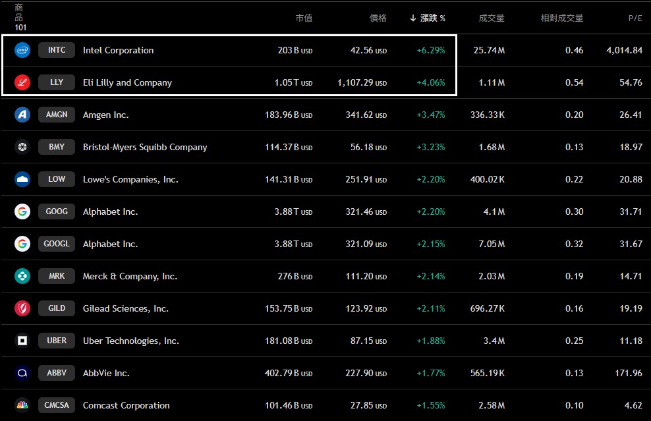Sort by the P/E column header
The height and width of the screenshot is (421, 651).
pos(635,18)
